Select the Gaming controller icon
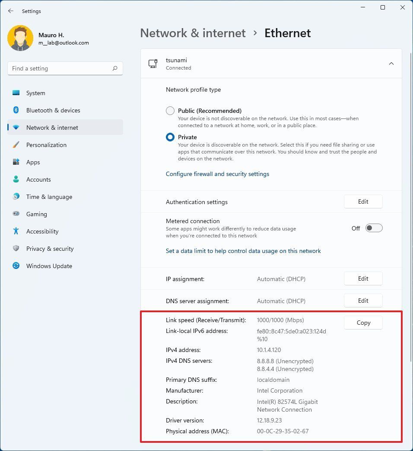 16,214
